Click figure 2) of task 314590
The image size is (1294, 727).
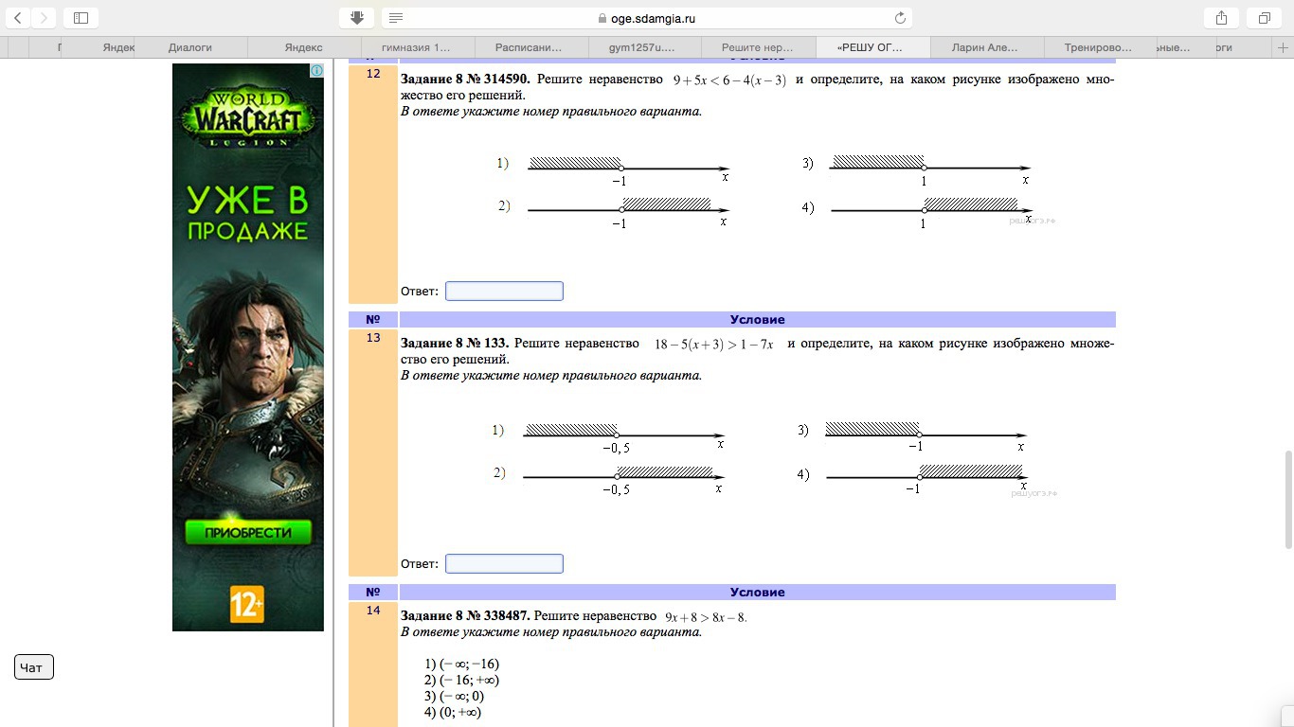pos(614,211)
